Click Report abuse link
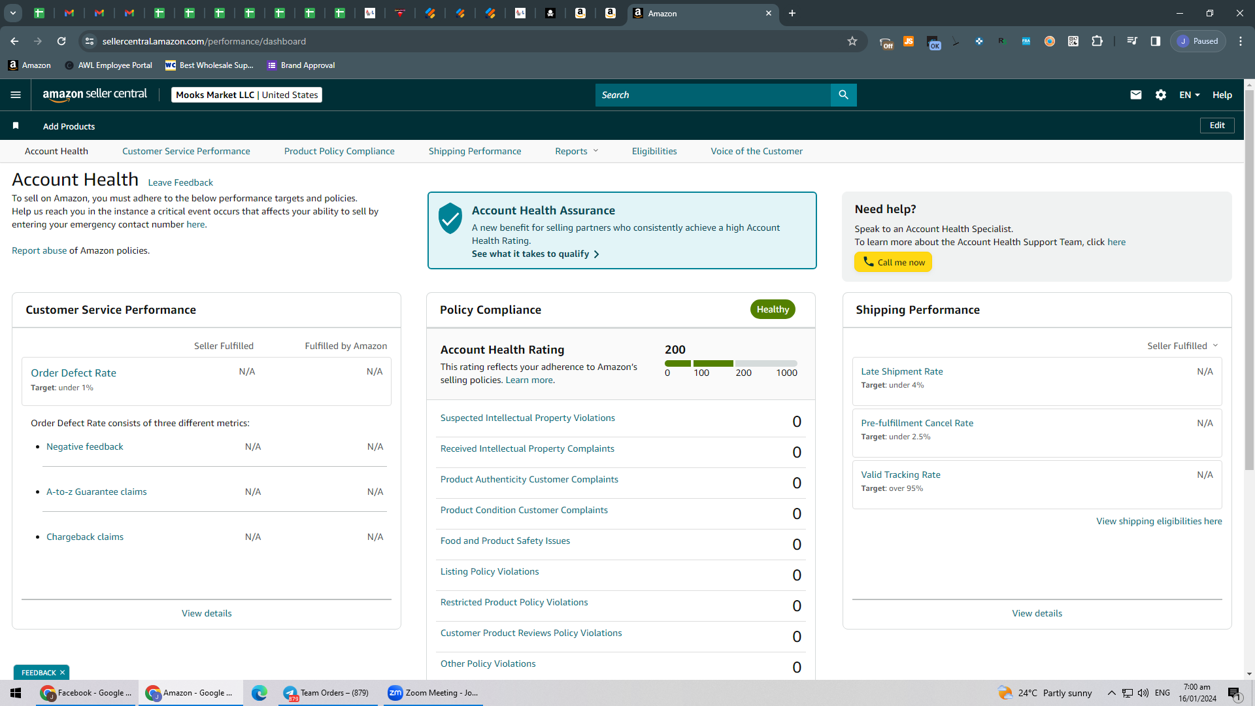Viewport: 1255px width, 706px height. click(39, 250)
